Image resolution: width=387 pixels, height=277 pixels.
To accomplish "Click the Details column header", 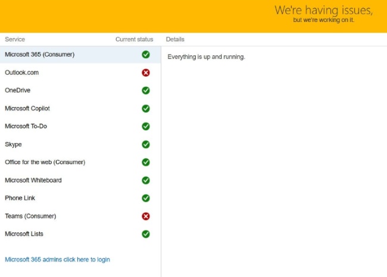I will pyautogui.click(x=175, y=39).
